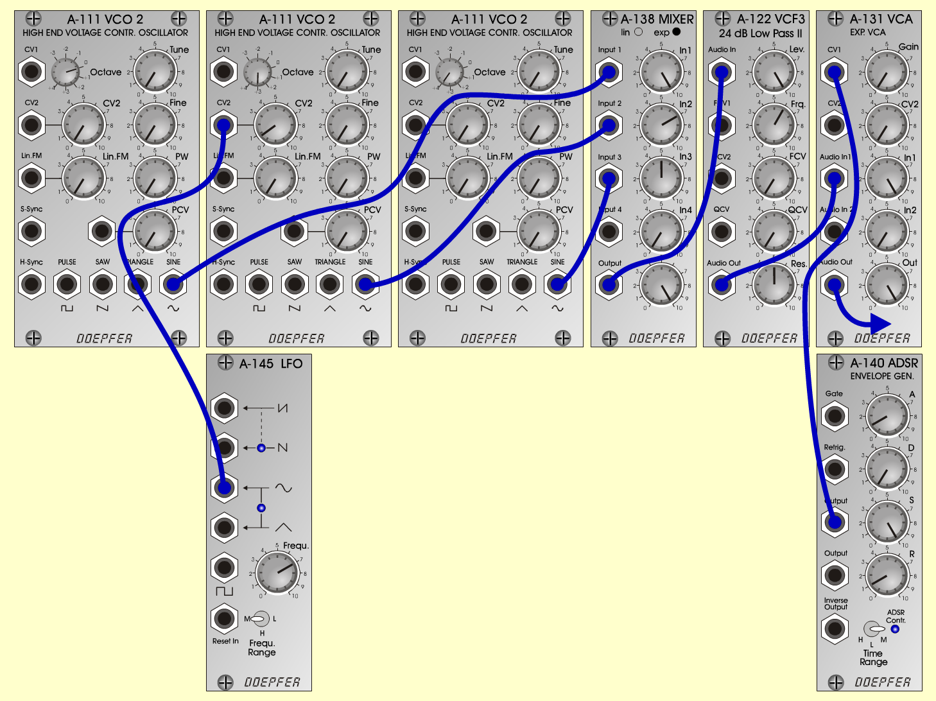Viewport: 936px width, 701px height.
Task: Click the square wave output jack on A-145 LFO
Action: coord(224,567)
